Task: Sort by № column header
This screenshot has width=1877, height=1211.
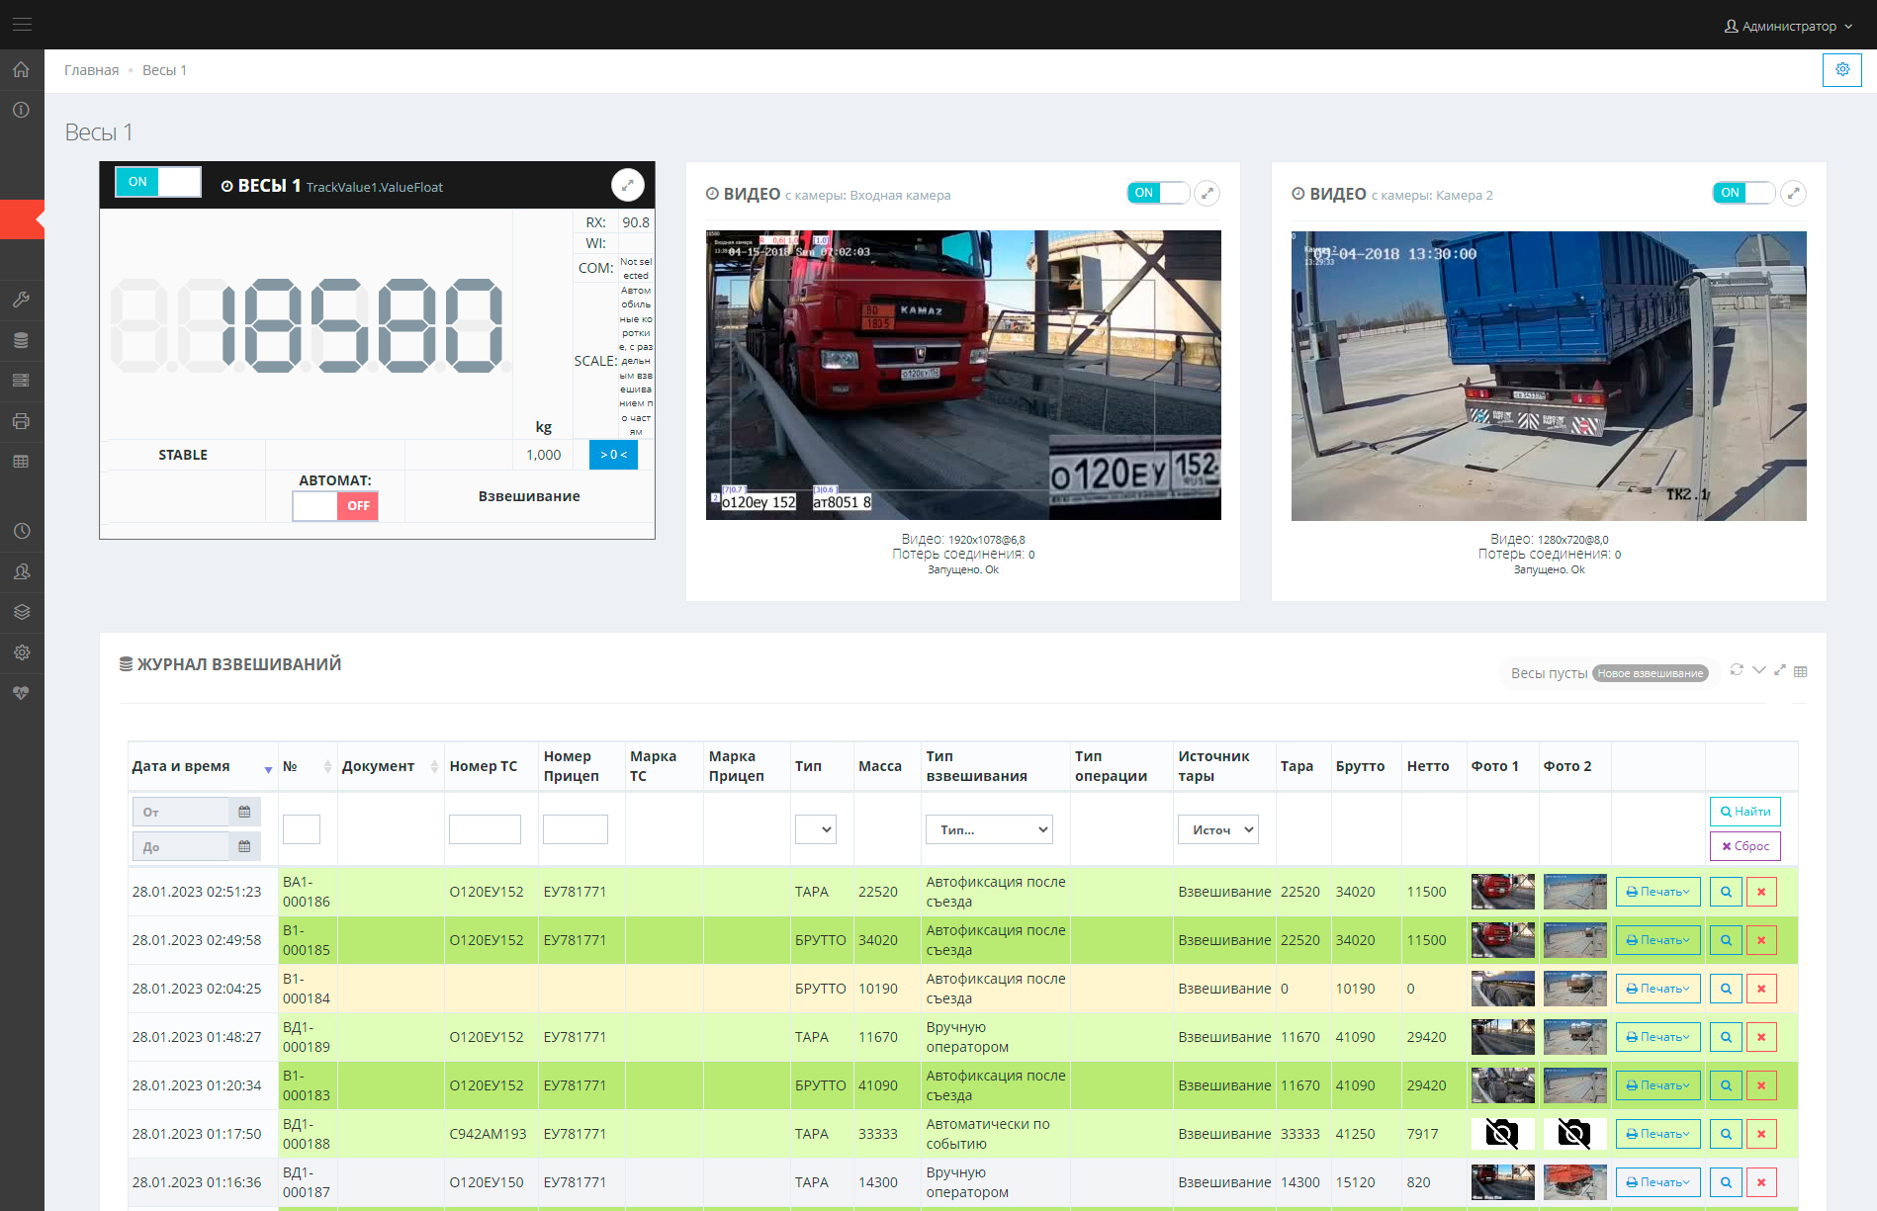Action: [x=308, y=766]
